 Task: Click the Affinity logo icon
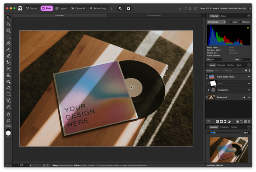click(20, 8)
